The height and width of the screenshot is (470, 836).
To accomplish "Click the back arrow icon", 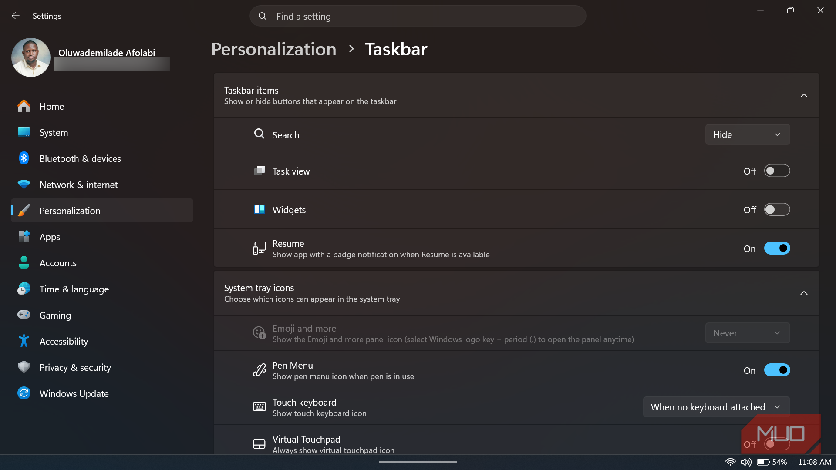I will tap(16, 16).
